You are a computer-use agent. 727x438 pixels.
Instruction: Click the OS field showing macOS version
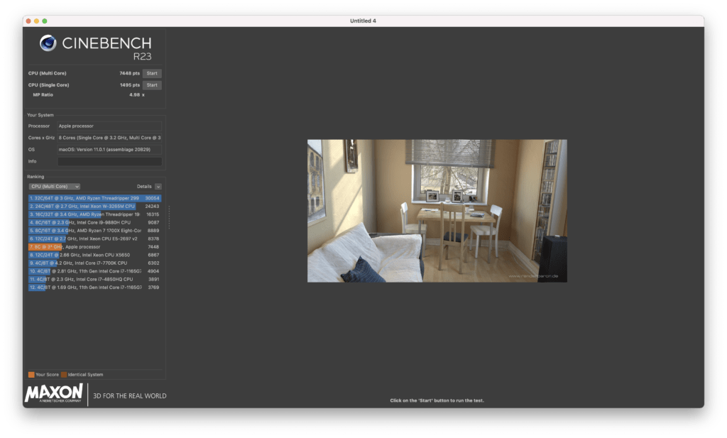(x=109, y=150)
